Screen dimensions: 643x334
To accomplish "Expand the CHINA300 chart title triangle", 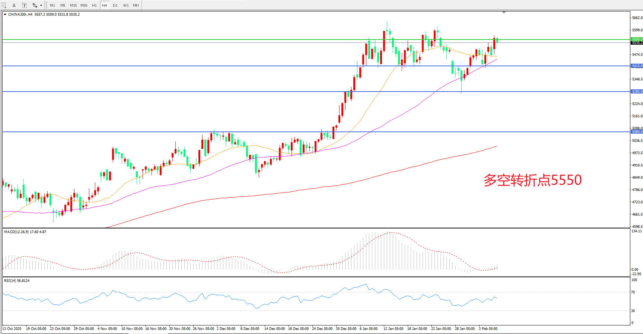I will coord(5,15).
